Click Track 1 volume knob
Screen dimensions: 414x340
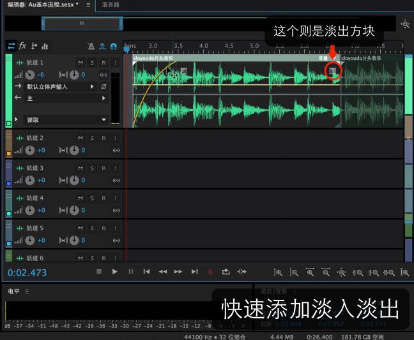pyautogui.click(x=30, y=75)
